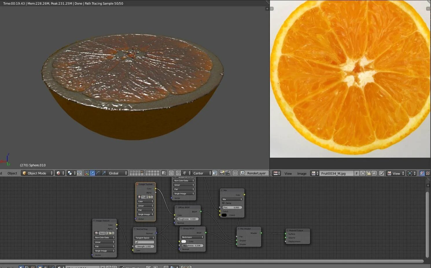Click the RenderLayer icon button

(x=243, y=173)
